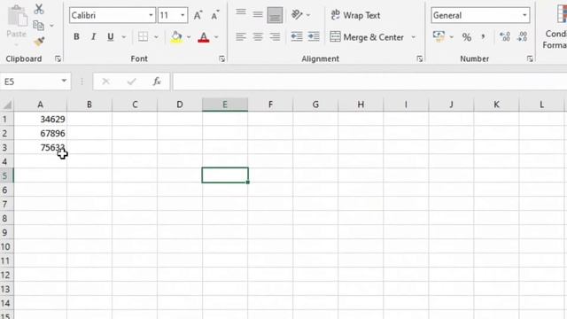Expand the Underline style arrow
The image size is (567, 319).
coord(124,37)
